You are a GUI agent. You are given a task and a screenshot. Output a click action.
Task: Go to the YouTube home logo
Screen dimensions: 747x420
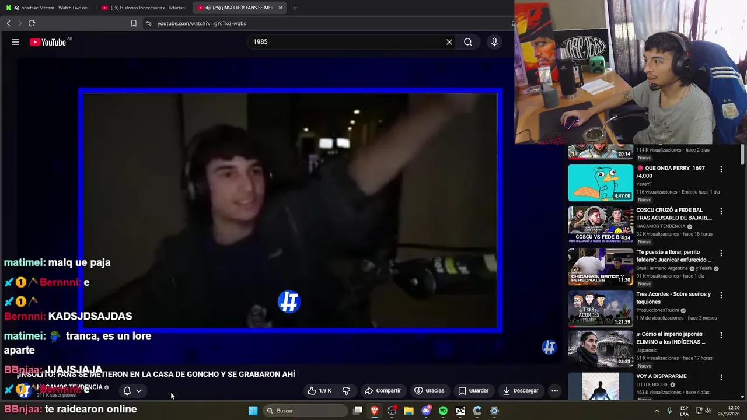point(48,42)
